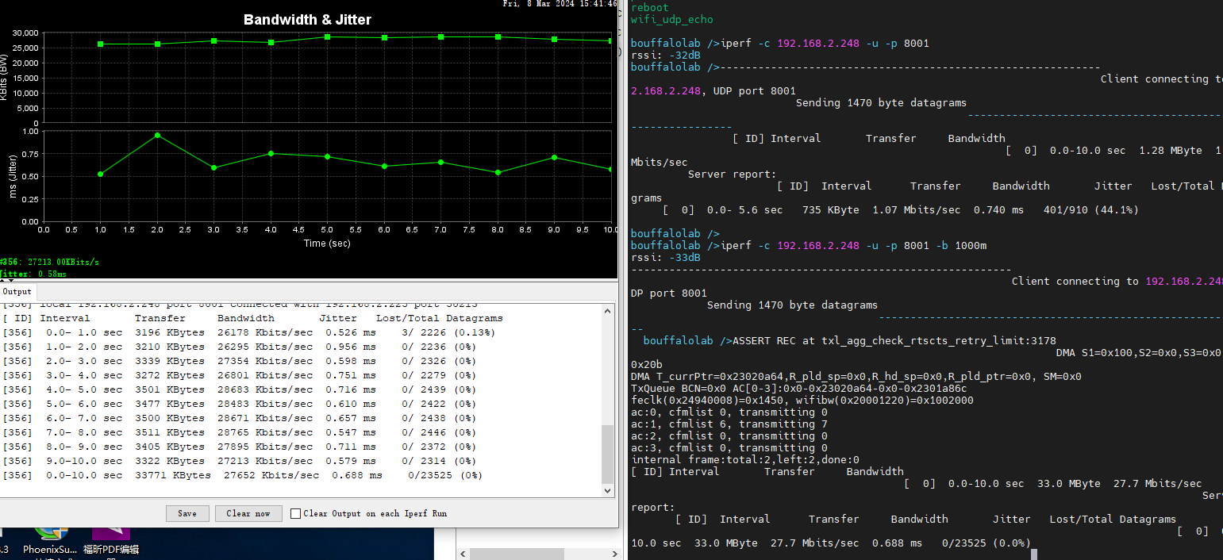
Task: Select the 0.0-10.0 sec summary row in Output
Action: [x=242, y=475]
